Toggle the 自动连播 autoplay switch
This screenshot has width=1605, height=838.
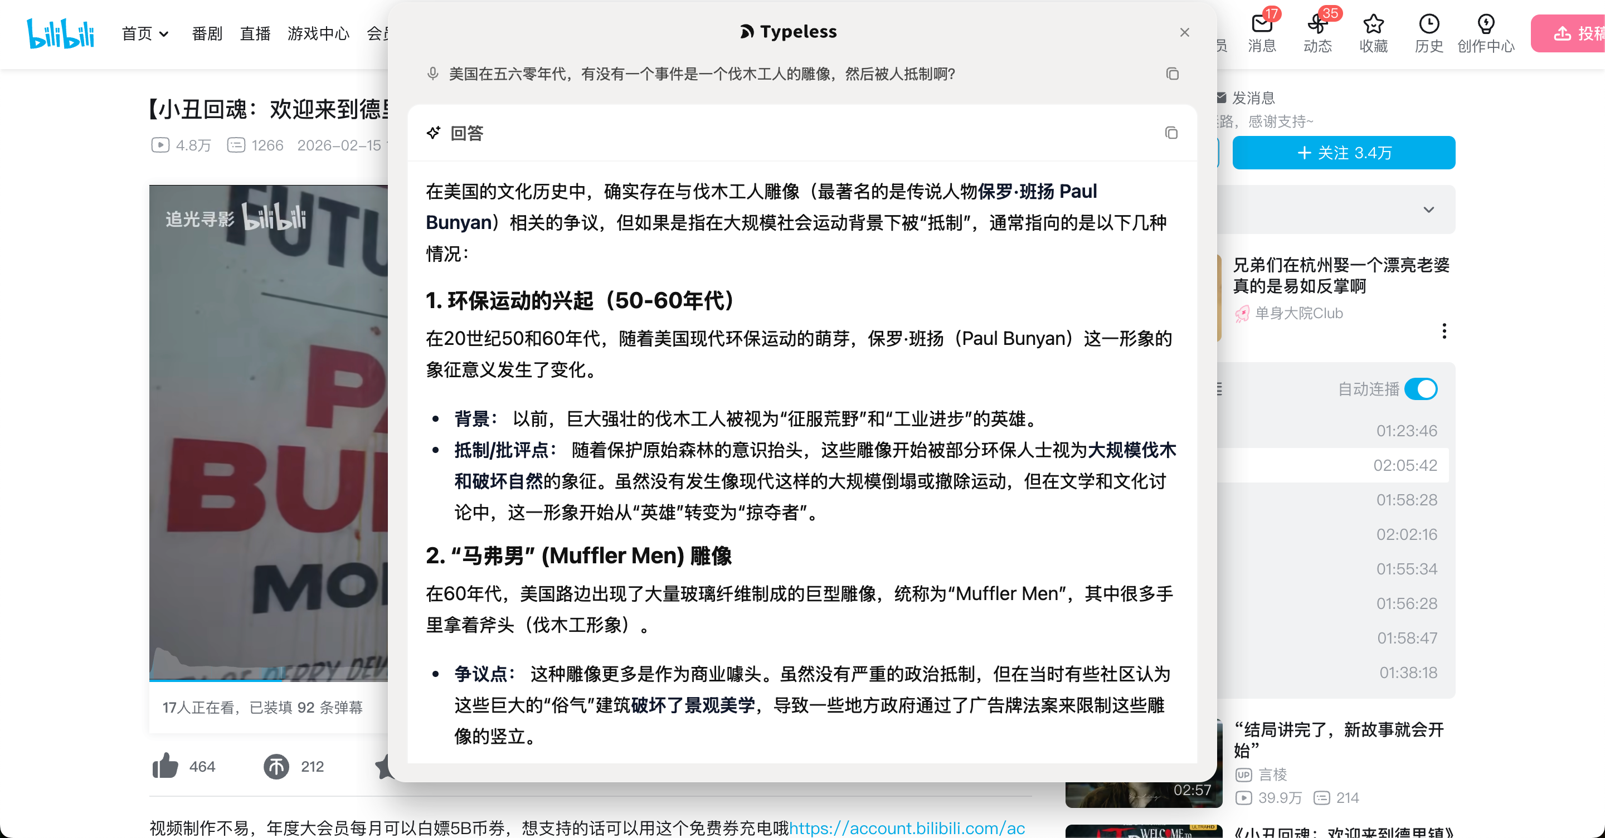click(1421, 389)
